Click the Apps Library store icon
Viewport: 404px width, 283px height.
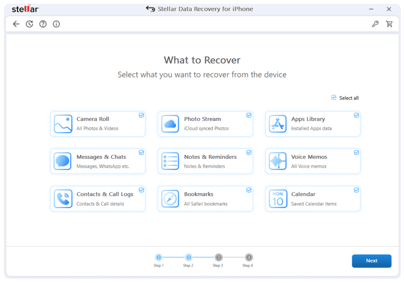pyautogui.click(x=277, y=124)
